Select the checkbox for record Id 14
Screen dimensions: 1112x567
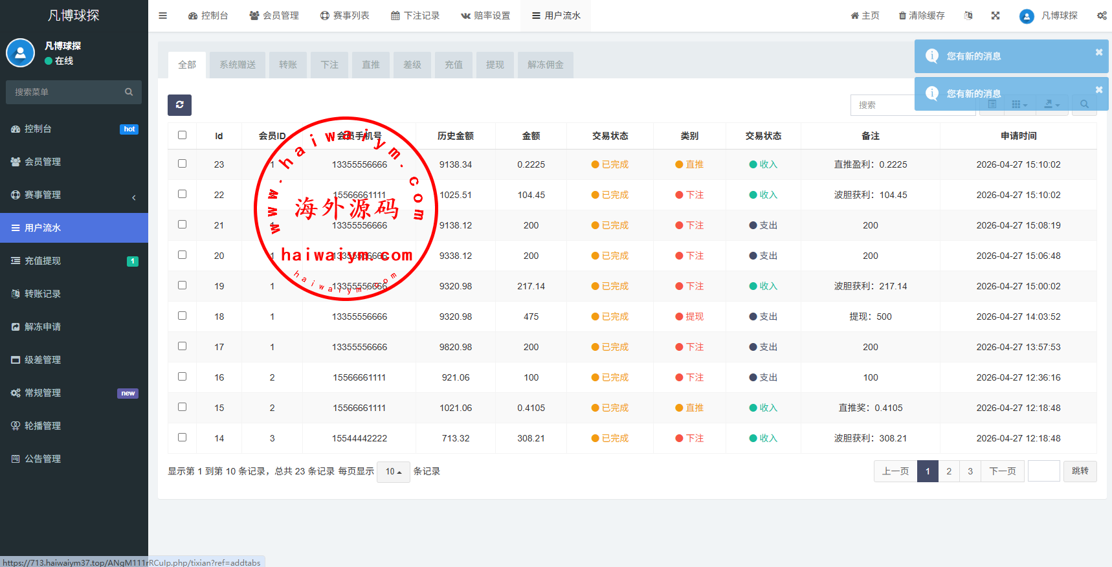[182, 438]
